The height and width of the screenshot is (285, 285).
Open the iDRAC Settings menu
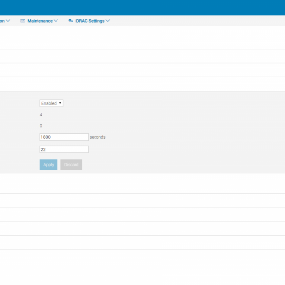(90, 21)
